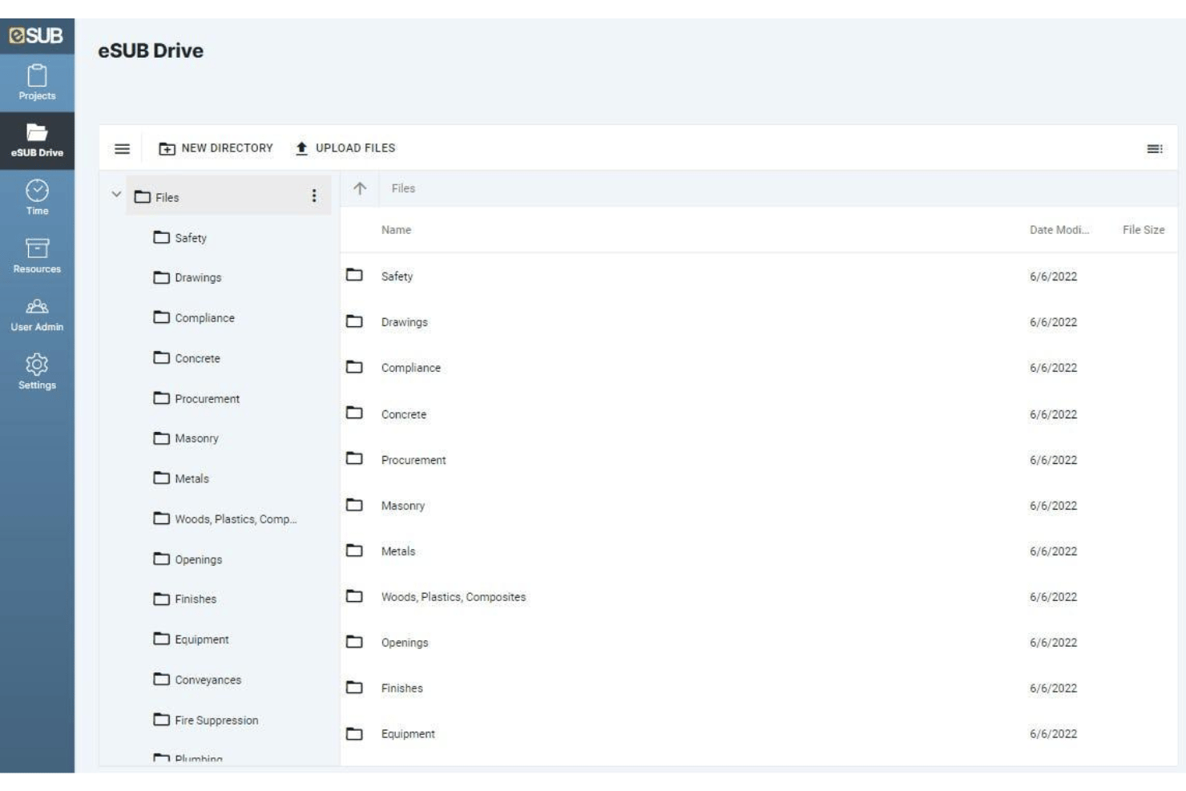Go up one level with the arrow
1186x791 pixels.
tap(360, 188)
